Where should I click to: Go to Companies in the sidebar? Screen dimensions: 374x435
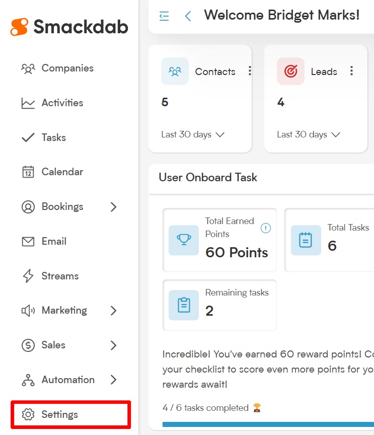(67, 68)
